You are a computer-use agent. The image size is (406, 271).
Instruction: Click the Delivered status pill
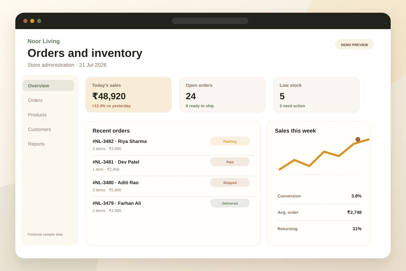tap(230, 203)
